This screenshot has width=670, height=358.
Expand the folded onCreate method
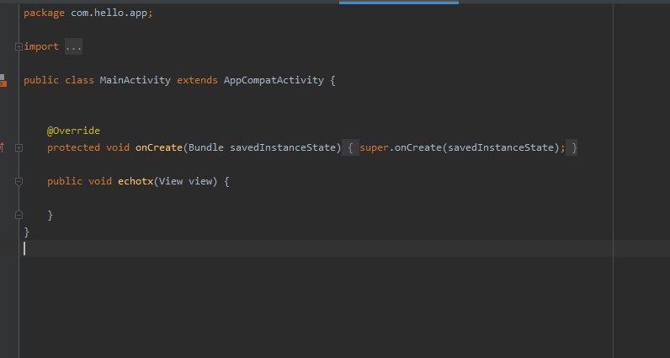19,147
